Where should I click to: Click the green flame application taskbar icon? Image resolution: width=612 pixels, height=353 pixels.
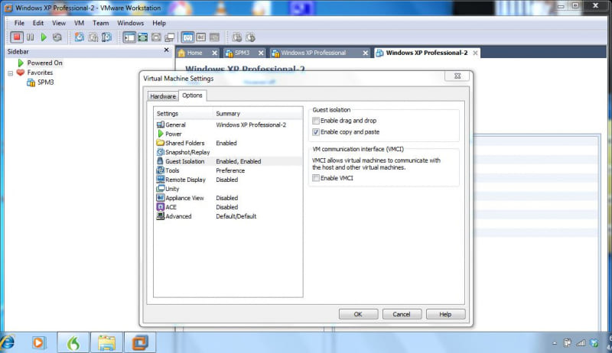tap(73, 342)
